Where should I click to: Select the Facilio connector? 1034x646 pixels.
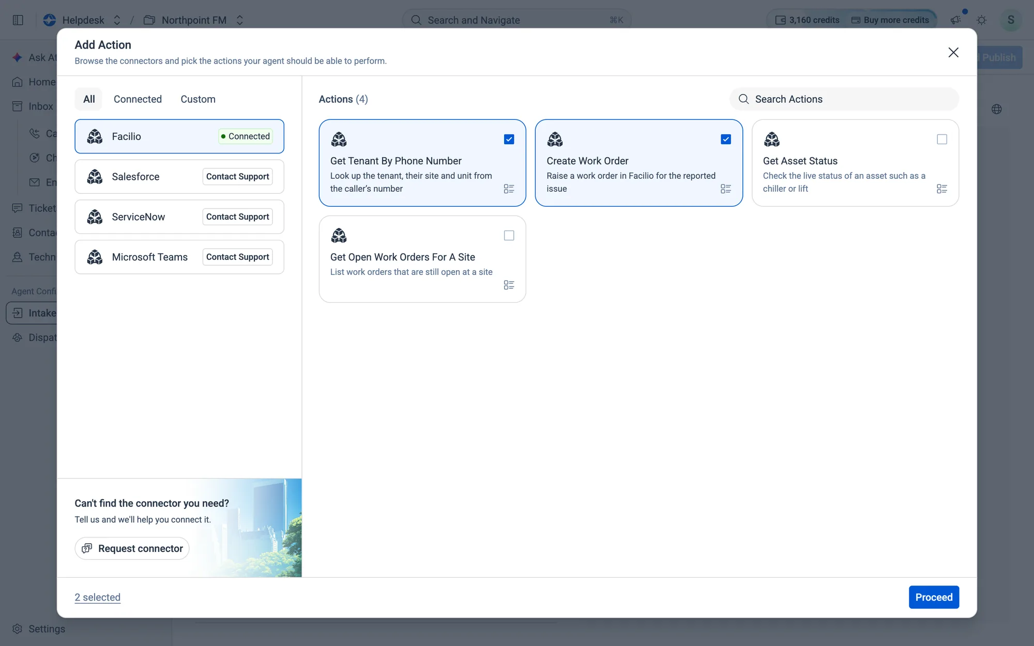(179, 136)
